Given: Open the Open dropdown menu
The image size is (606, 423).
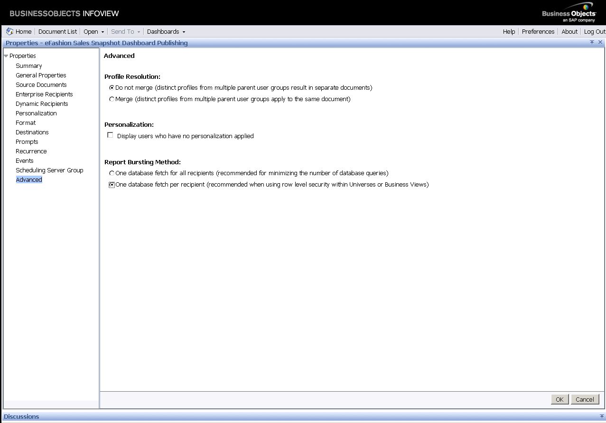Looking at the screenshot, I should 93,31.
